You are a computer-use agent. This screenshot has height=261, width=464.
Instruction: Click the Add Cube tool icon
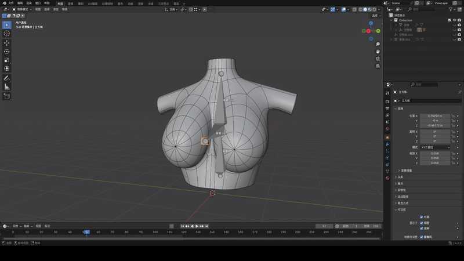[7, 96]
